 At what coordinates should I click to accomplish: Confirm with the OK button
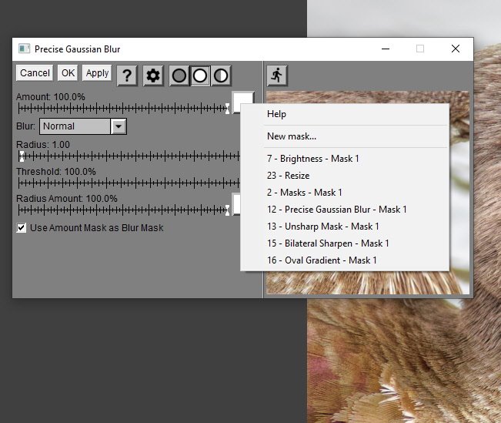coord(68,73)
